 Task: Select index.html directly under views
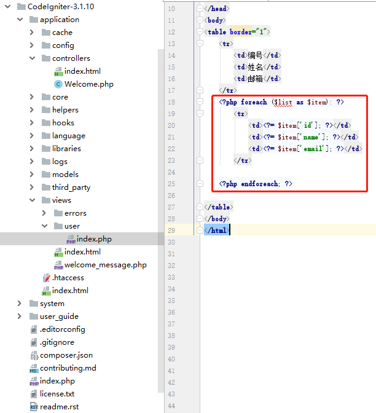[82, 252]
